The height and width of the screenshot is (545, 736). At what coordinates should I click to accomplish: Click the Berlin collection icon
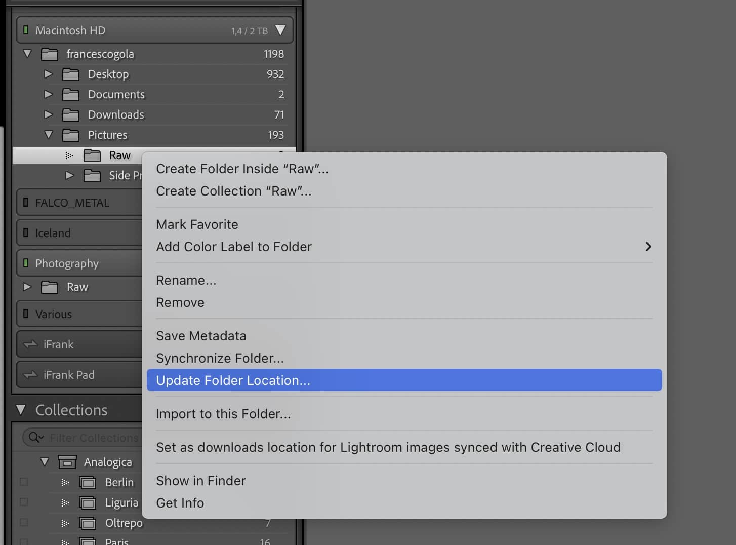(88, 483)
